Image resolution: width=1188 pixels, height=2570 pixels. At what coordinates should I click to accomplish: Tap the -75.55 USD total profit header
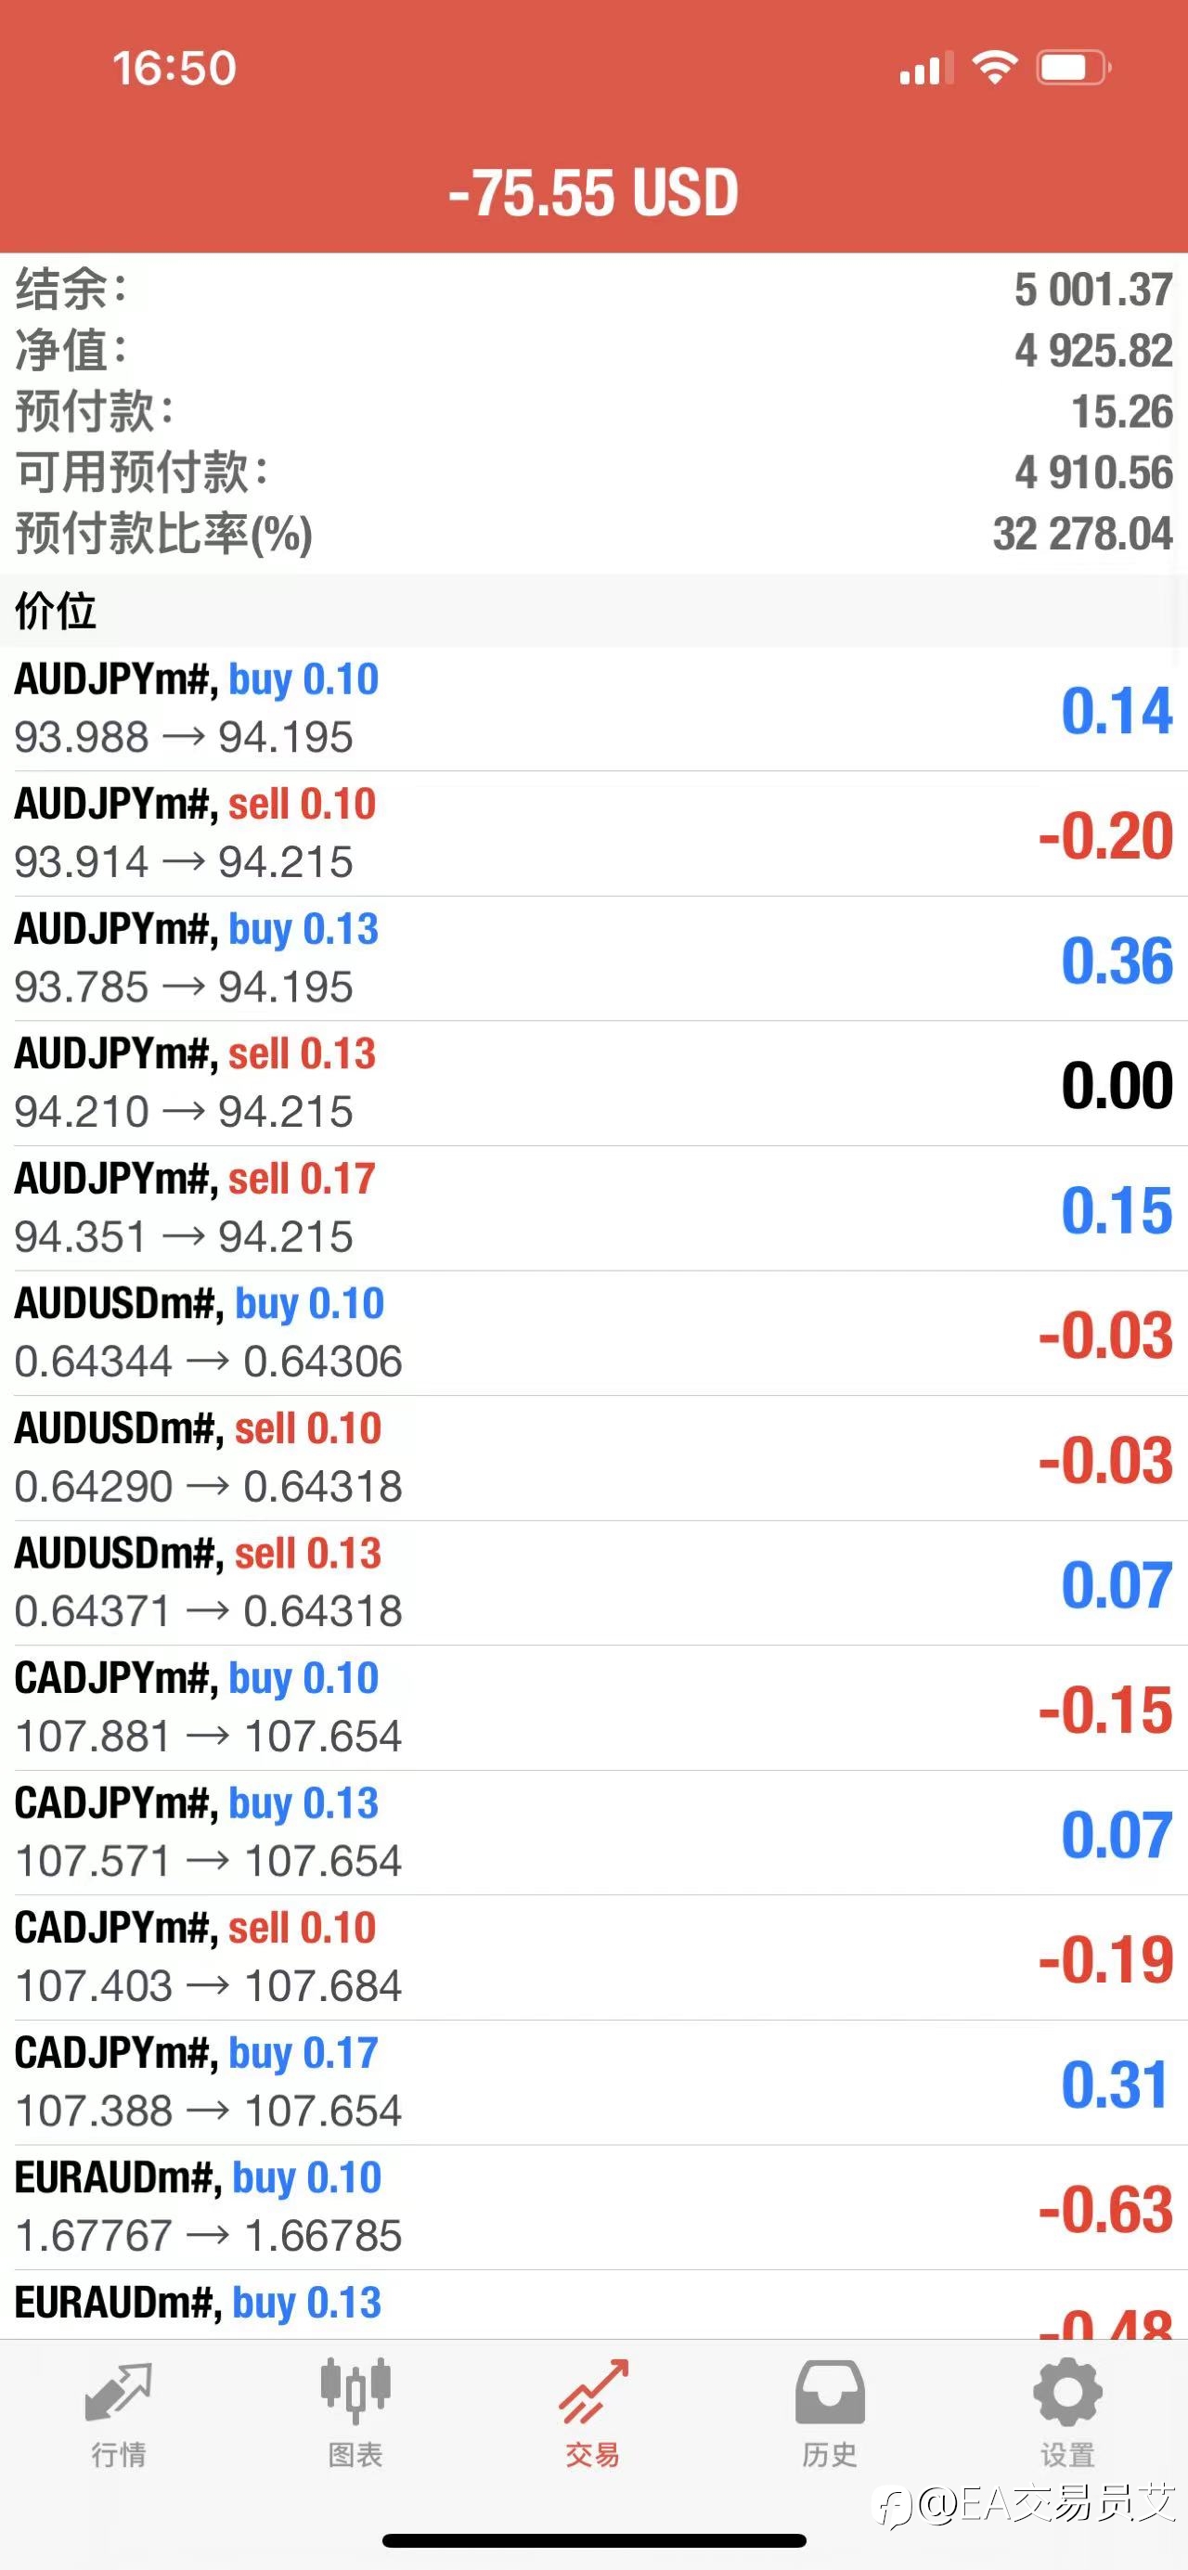pos(593,191)
